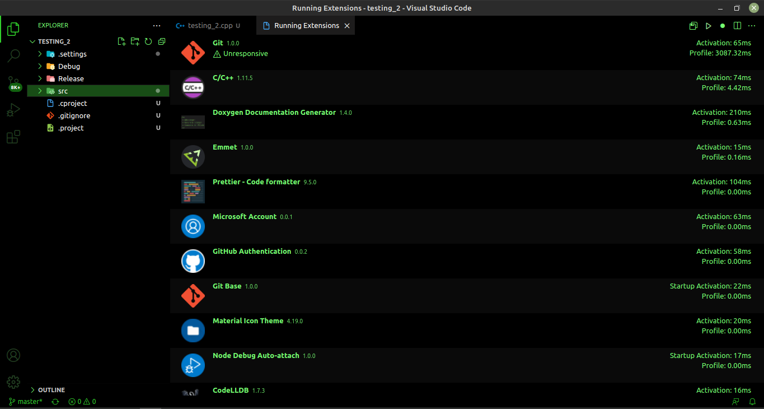764x409 pixels.
Task: Click the Prettier - Code formatter name
Action: pos(256,182)
